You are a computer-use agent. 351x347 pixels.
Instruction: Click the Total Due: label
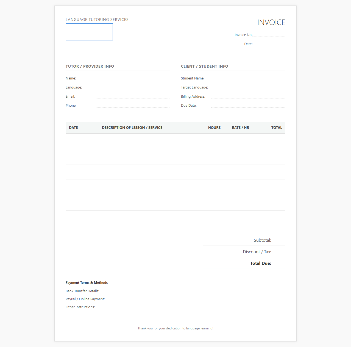(261, 263)
